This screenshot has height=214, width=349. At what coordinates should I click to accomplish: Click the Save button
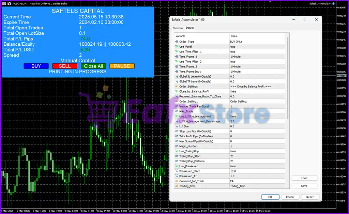(304, 186)
